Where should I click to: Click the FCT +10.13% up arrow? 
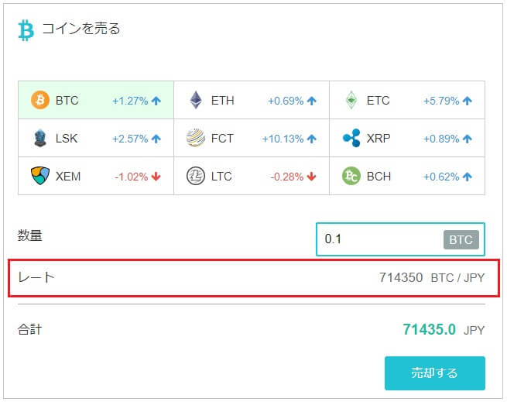pyautogui.click(x=312, y=139)
